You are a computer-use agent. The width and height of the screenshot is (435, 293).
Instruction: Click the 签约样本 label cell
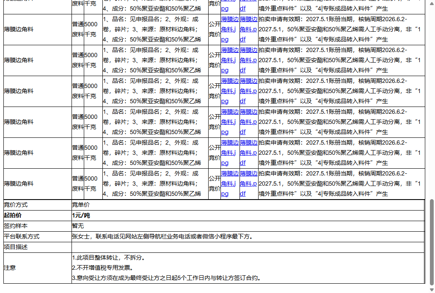point(38,226)
